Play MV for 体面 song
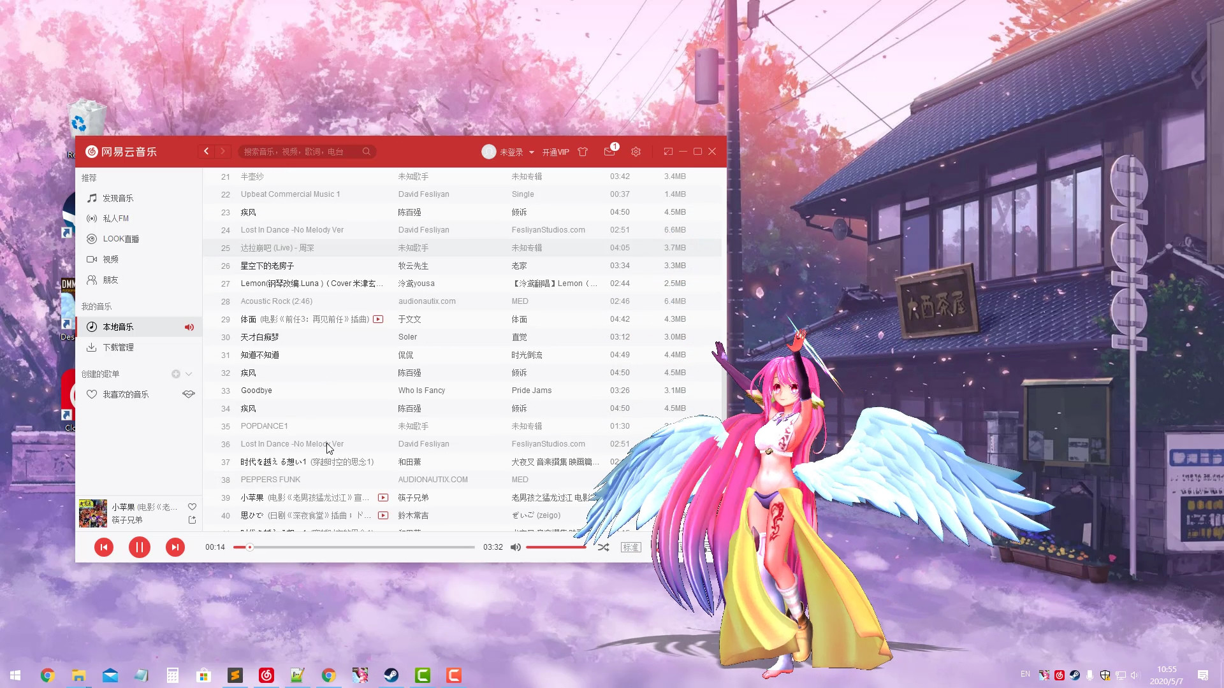 [x=378, y=319]
